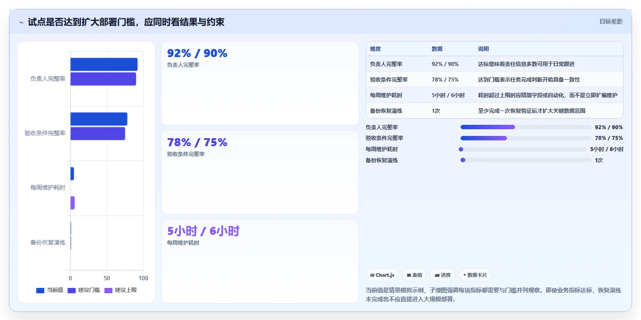The width and height of the screenshot is (641, 320).
Task: Click the 负责人完整率 progress bar
Action: [526, 127]
